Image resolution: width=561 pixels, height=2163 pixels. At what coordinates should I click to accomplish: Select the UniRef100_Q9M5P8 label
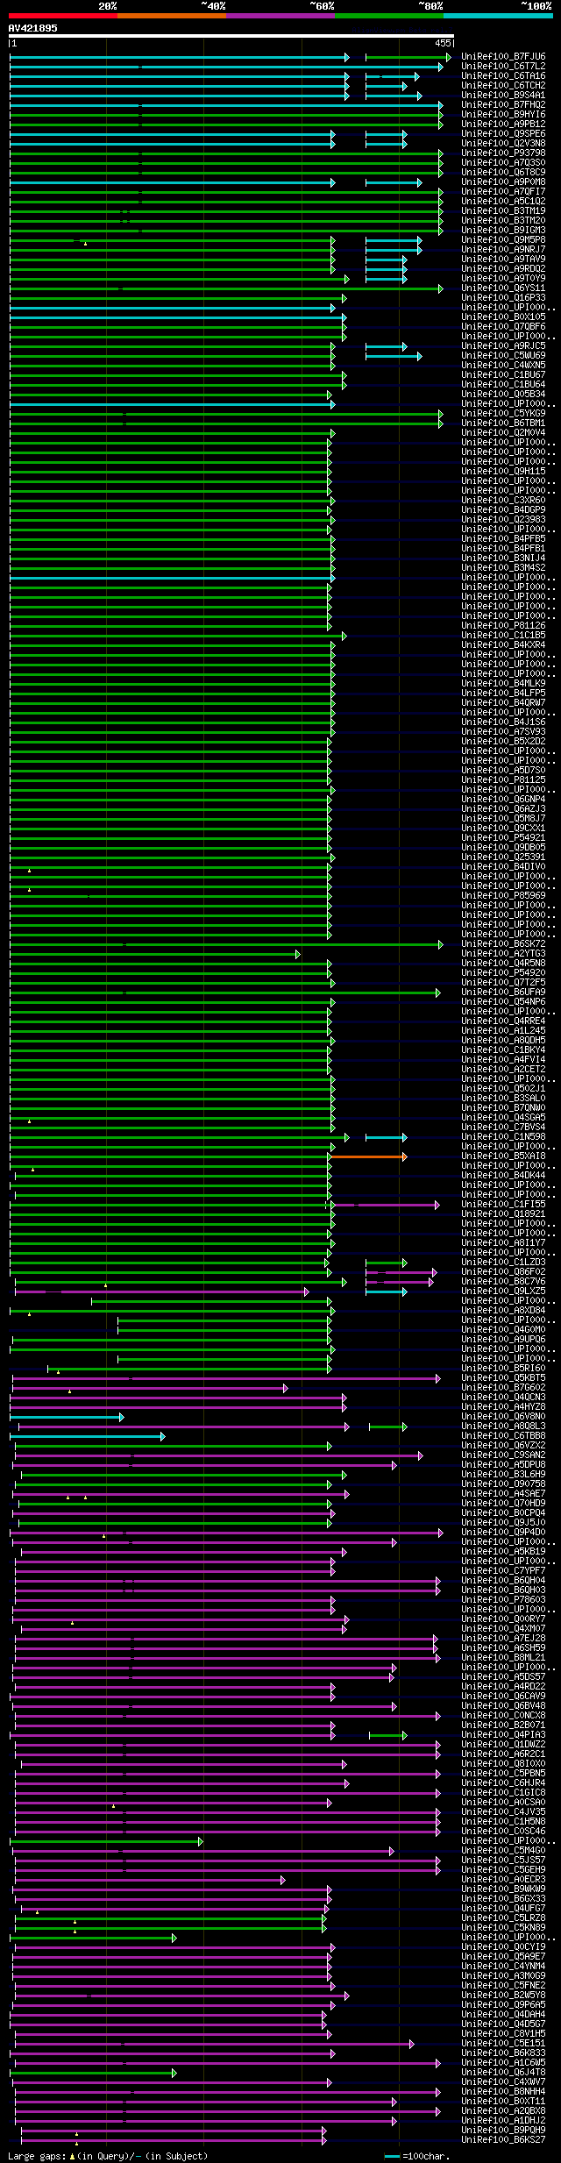click(x=503, y=240)
